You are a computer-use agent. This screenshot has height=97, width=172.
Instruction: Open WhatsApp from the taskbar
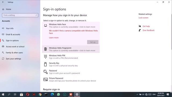pyautogui.click(x=59, y=94)
